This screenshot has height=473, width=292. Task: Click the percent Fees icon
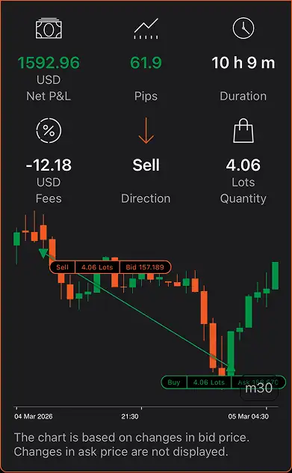(49, 131)
